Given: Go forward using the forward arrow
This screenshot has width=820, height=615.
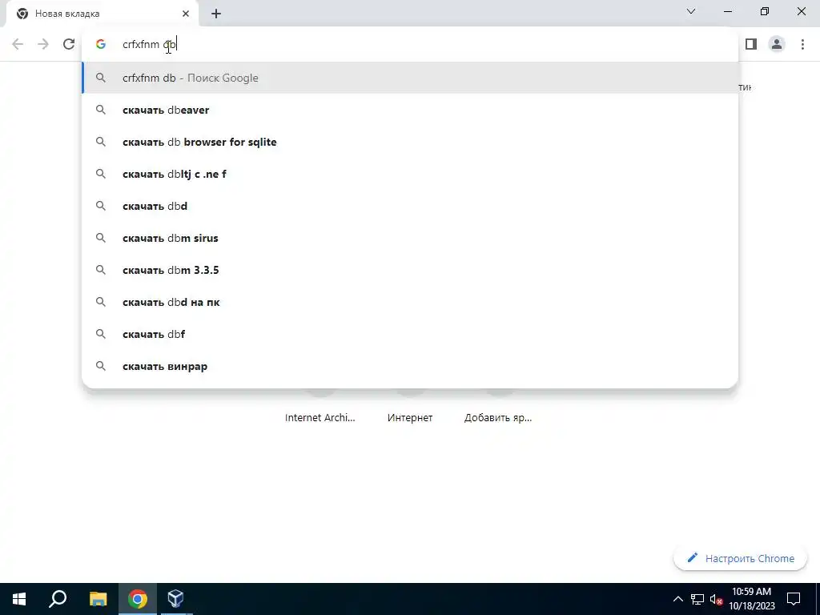Looking at the screenshot, I should click(43, 45).
